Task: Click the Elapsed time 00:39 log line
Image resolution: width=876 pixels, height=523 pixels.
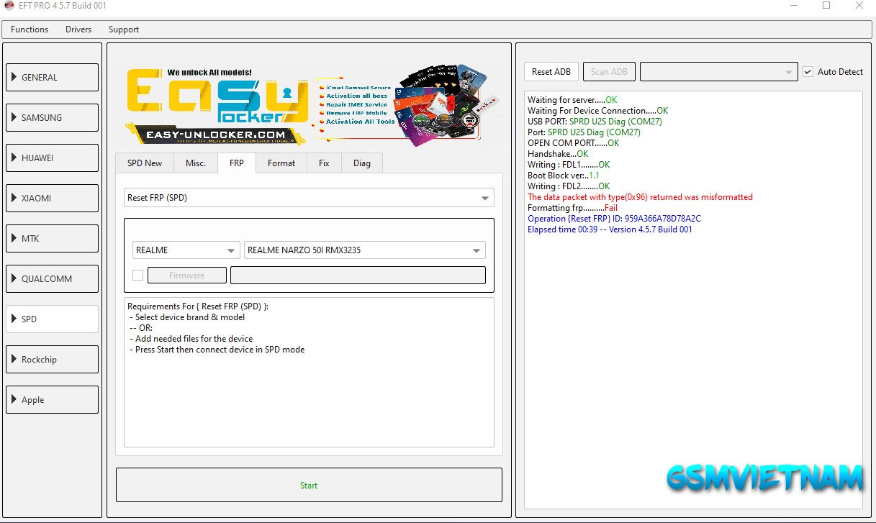Action: click(610, 229)
